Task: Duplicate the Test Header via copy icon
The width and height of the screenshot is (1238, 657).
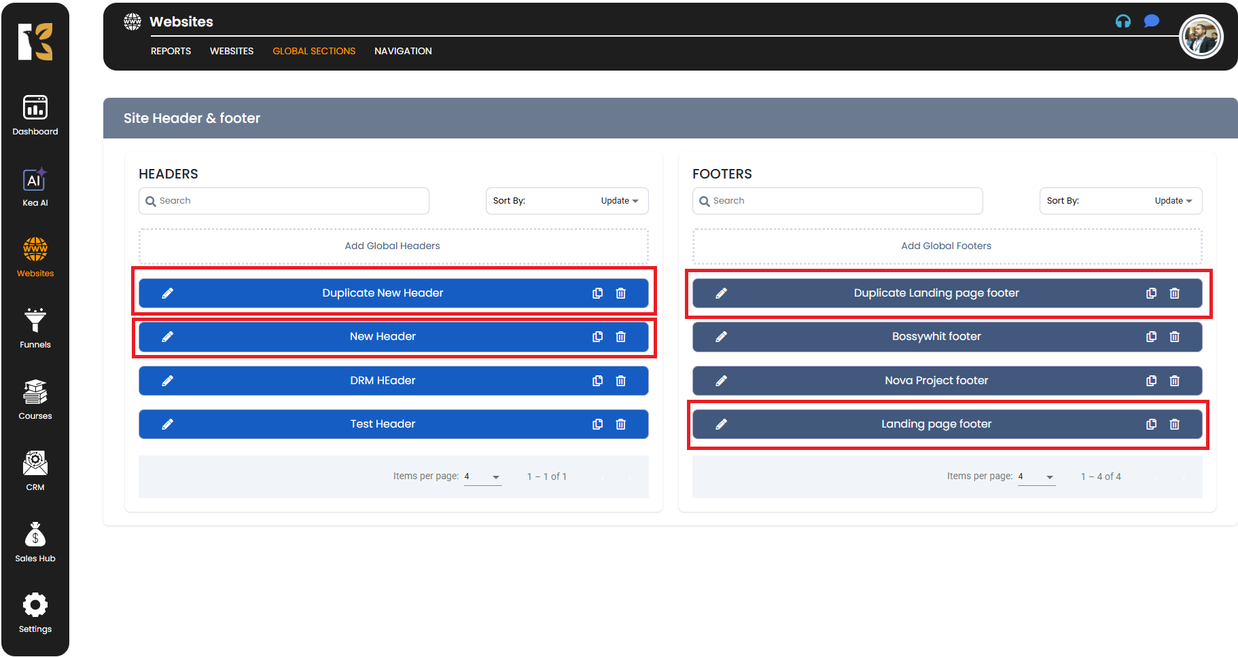Action: 597,424
